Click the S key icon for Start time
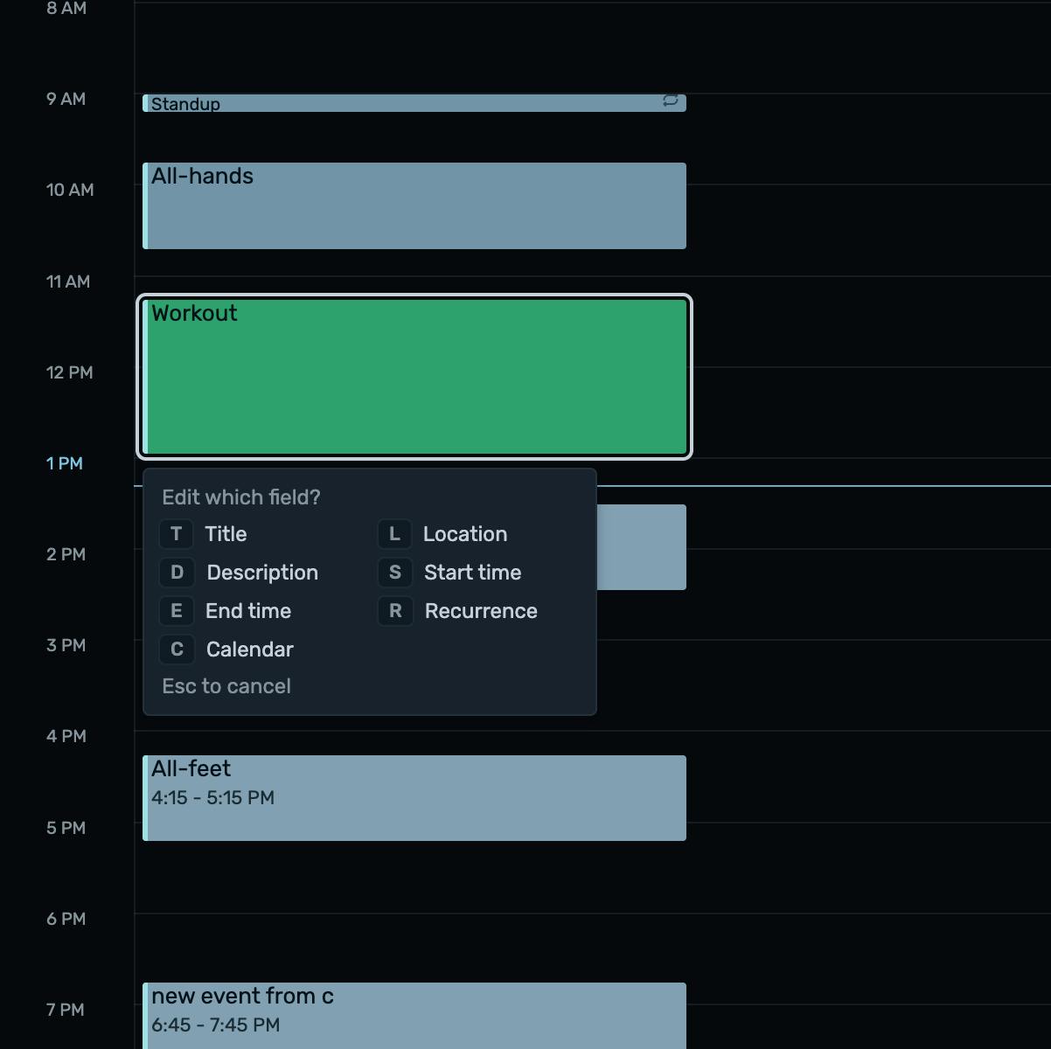Viewport: 1051px width, 1049px height. (x=394, y=573)
